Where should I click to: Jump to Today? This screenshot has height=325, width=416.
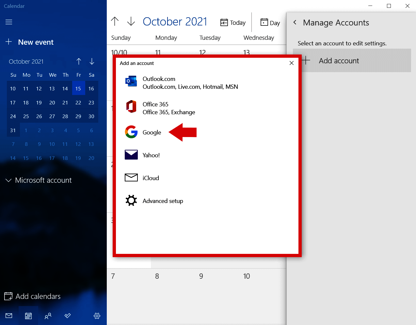[233, 22]
